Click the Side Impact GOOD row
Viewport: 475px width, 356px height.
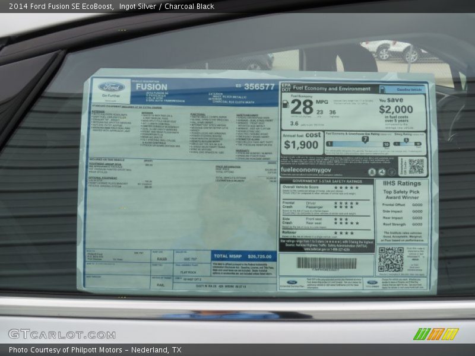tap(403, 212)
